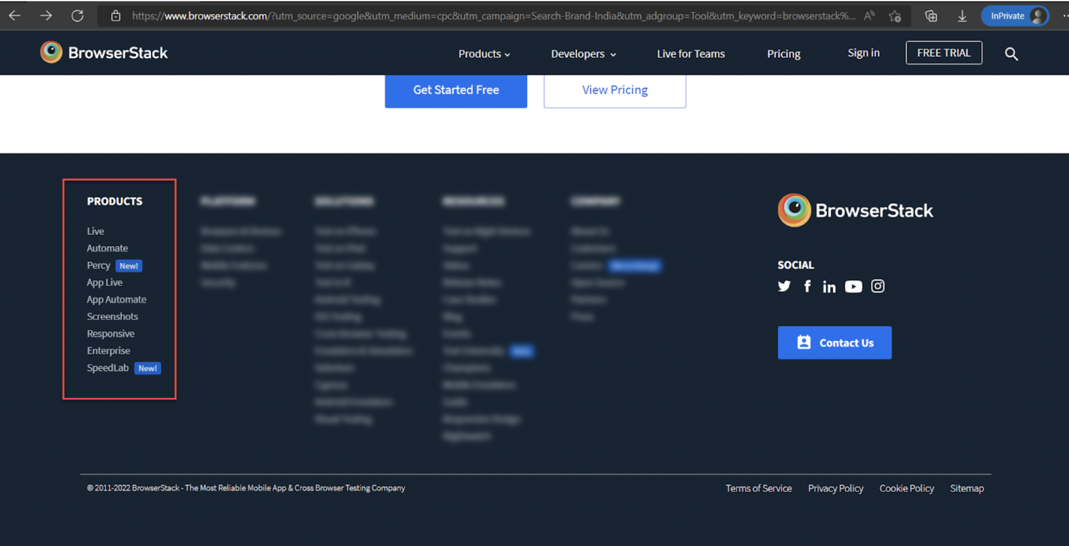Open the Instagram social icon
Image resolution: width=1069 pixels, height=546 pixels.
tap(878, 286)
